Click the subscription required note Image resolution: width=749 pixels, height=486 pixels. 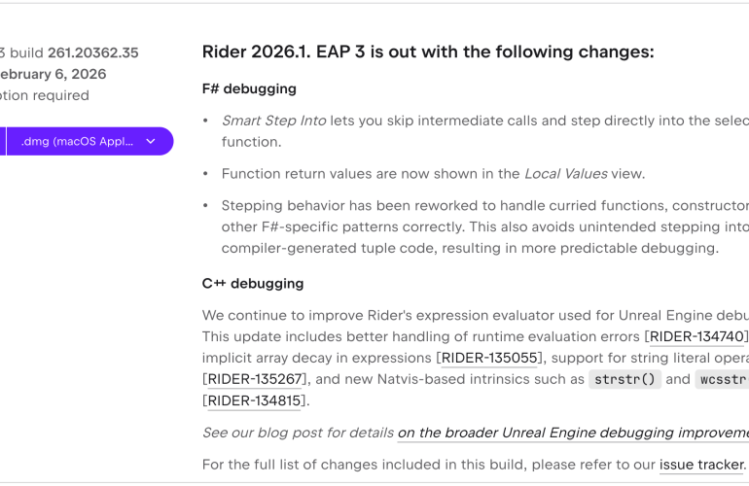coord(45,95)
